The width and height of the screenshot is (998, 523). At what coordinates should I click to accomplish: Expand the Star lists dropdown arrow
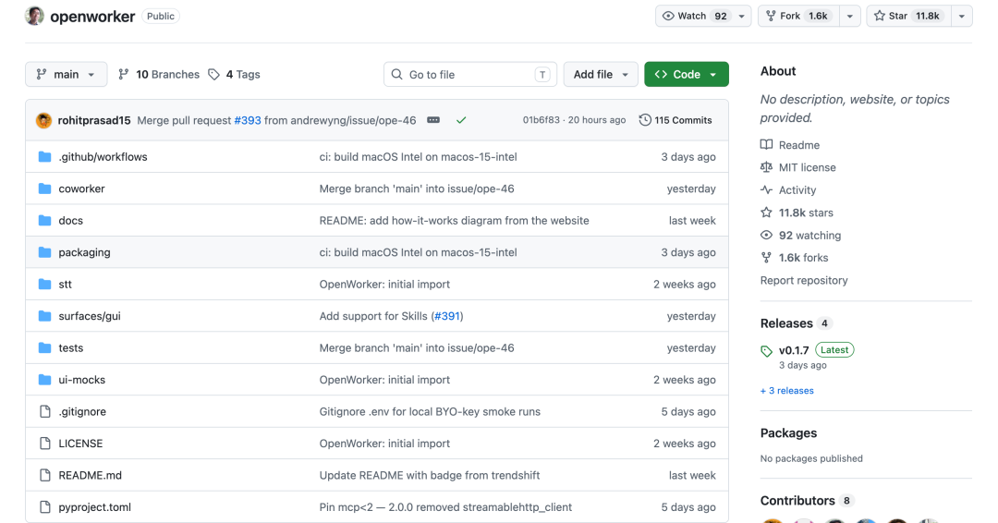(x=961, y=16)
